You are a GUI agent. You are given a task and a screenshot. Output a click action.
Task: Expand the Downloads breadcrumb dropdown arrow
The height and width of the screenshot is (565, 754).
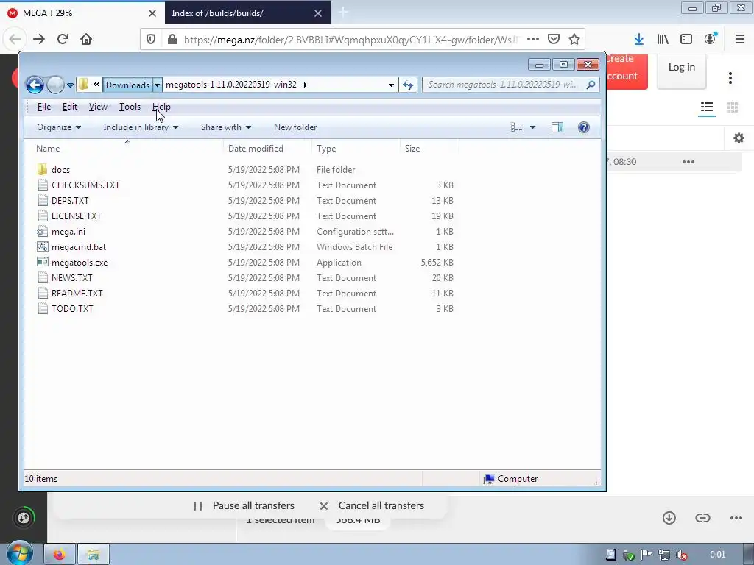coord(157,85)
